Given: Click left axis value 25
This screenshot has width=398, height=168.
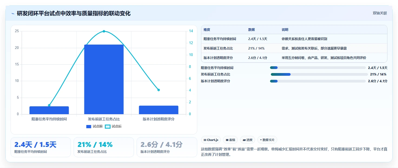Looking at the screenshot, I should [17, 31].
